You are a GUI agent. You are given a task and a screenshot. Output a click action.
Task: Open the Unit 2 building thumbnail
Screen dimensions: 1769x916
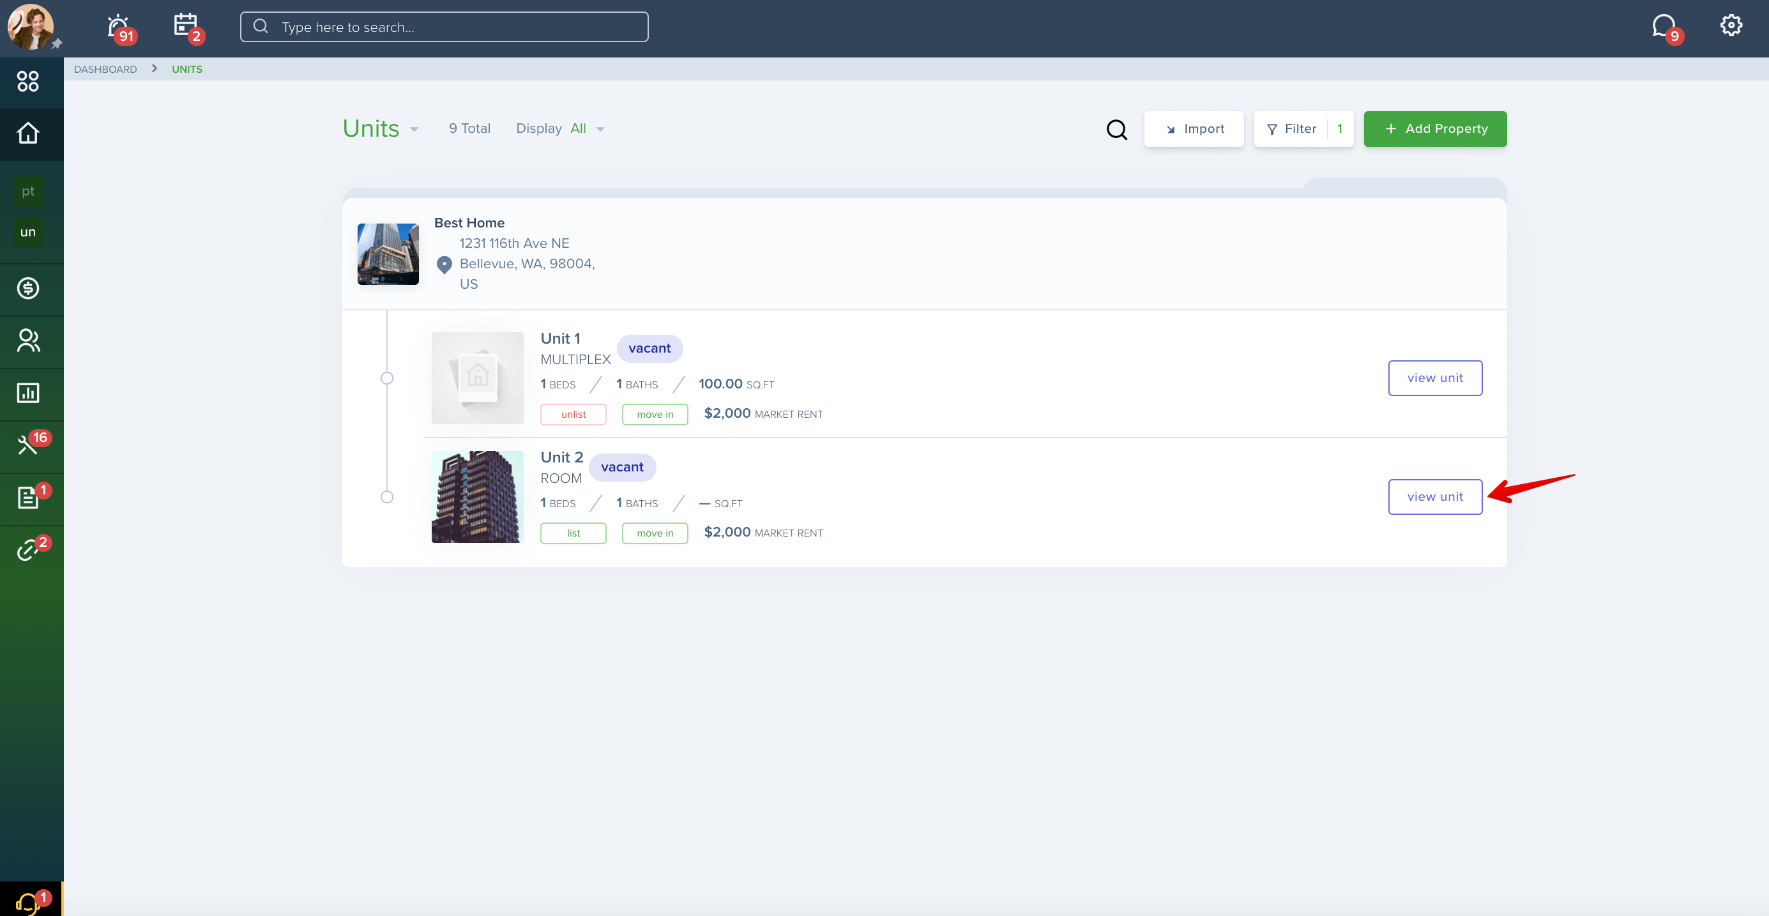(x=477, y=497)
